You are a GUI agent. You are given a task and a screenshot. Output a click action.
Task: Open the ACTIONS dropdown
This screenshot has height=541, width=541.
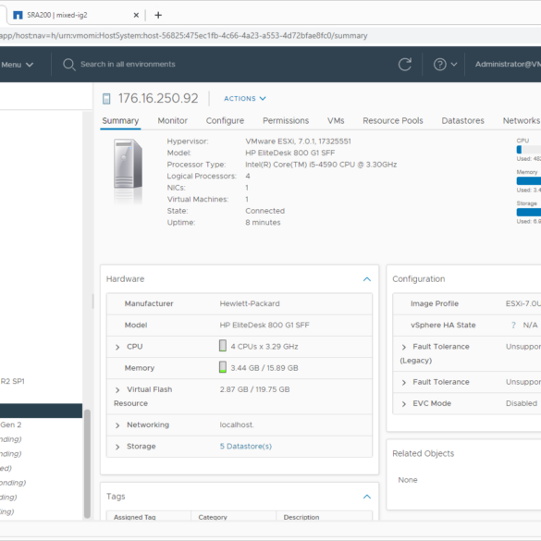245,99
